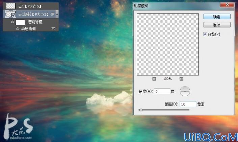Select the 云1倒影【P大点S】 layer
The width and height of the screenshot is (238, 142).
[31, 14]
